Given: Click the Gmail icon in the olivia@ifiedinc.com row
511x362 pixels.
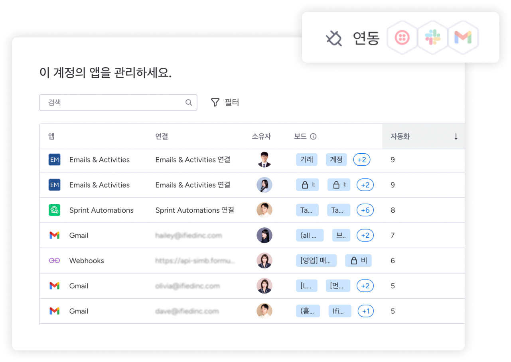Looking at the screenshot, I should pos(55,286).
